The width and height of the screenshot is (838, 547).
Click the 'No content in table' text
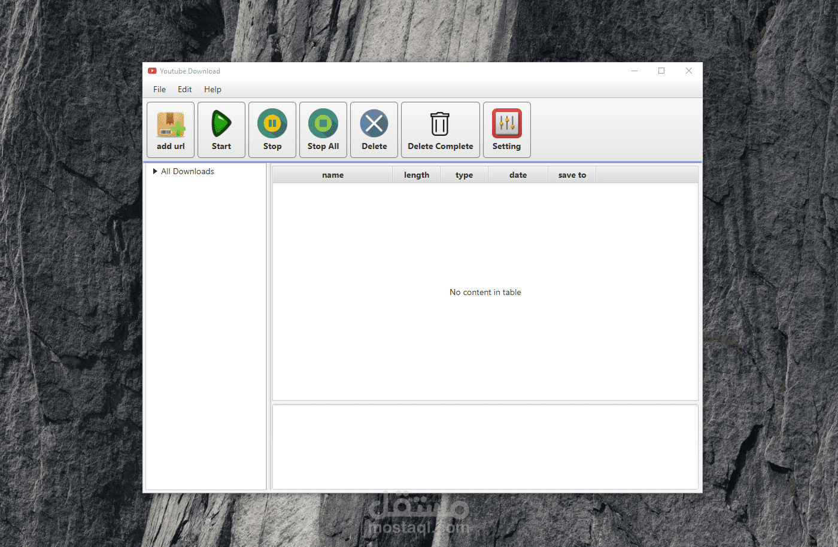pos(485,292)
